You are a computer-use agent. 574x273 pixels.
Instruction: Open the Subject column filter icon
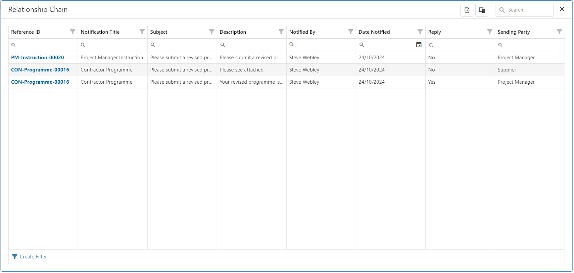212,32
